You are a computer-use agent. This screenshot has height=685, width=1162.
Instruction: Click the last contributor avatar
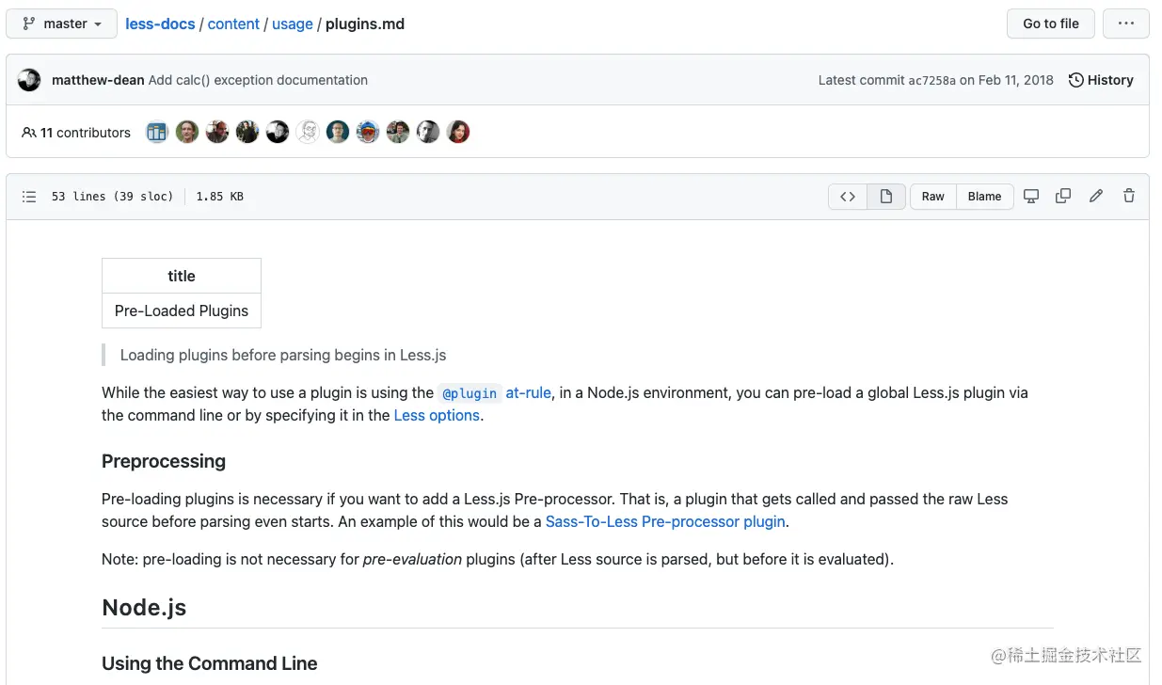(458, 133)
